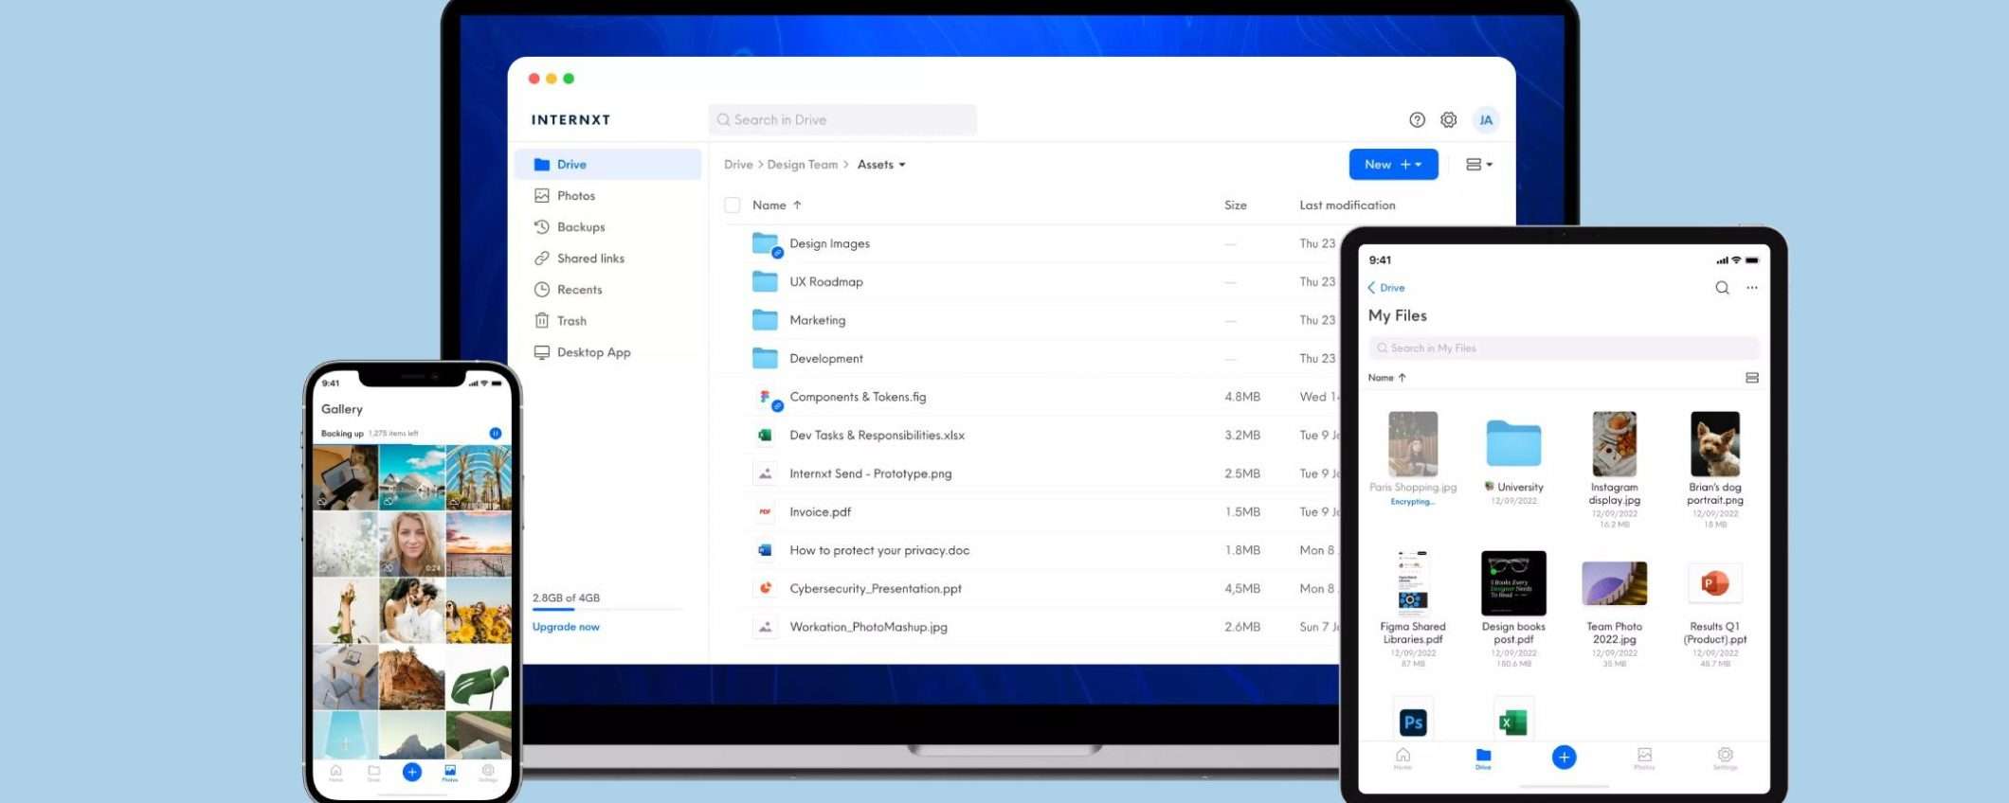The width and height of the screenshot is (2009, 803).
Task: Switch to the Photos tab on the phone
Action: 450,773
